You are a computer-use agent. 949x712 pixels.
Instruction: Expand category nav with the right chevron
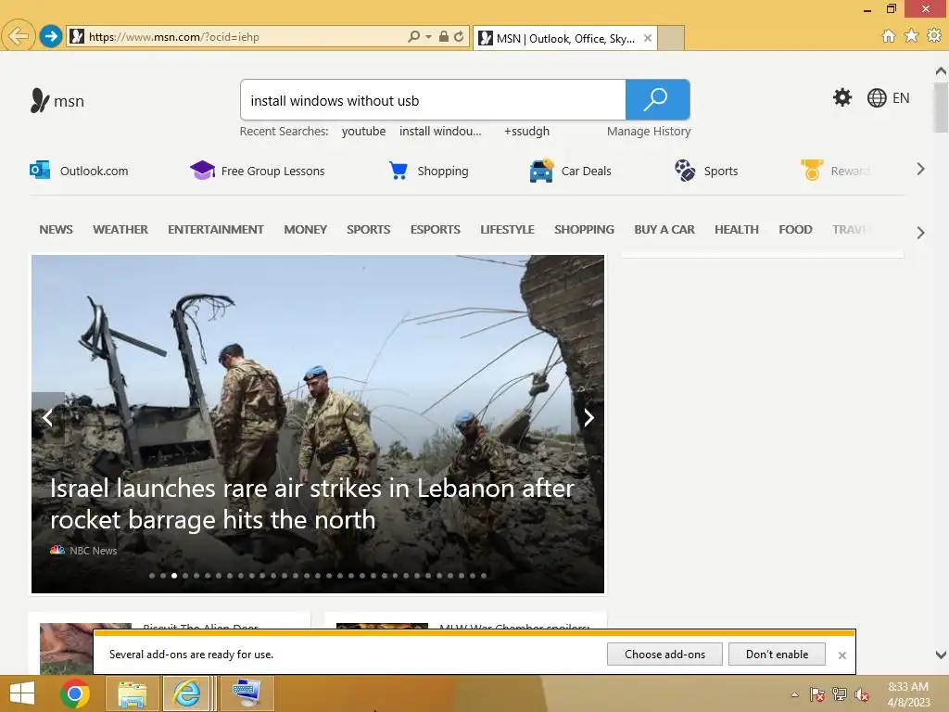[920, 233]
